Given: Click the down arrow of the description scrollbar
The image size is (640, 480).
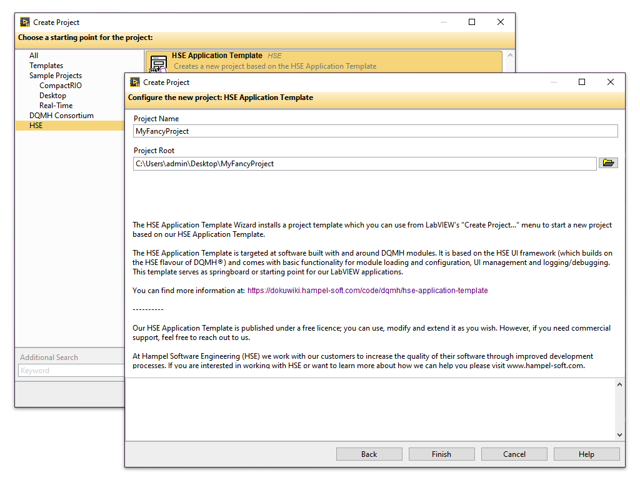Looking at the screenshot, I should coord(620,434).
